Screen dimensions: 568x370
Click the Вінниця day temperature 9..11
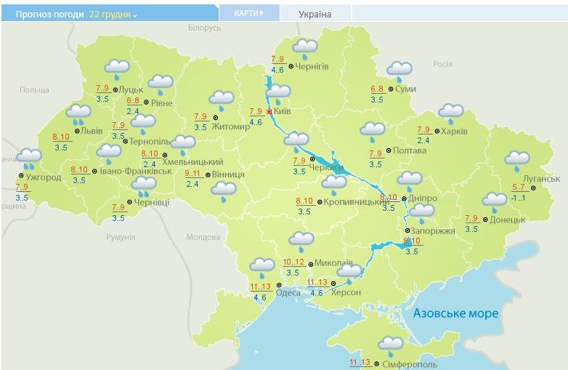coord(192,173)
